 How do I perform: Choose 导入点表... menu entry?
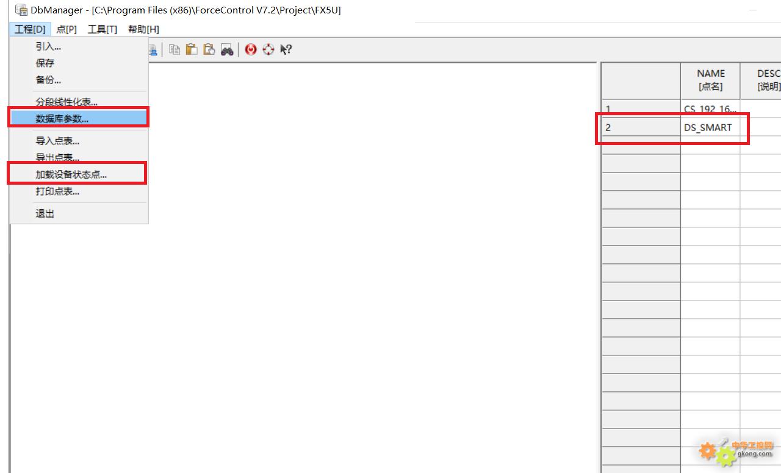tap(79, 141)
